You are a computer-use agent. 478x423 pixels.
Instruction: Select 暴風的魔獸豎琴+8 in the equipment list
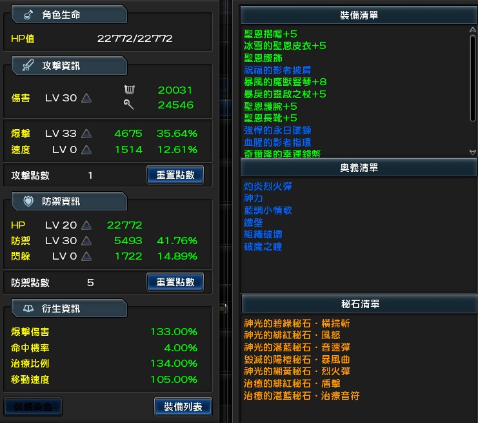285,81
